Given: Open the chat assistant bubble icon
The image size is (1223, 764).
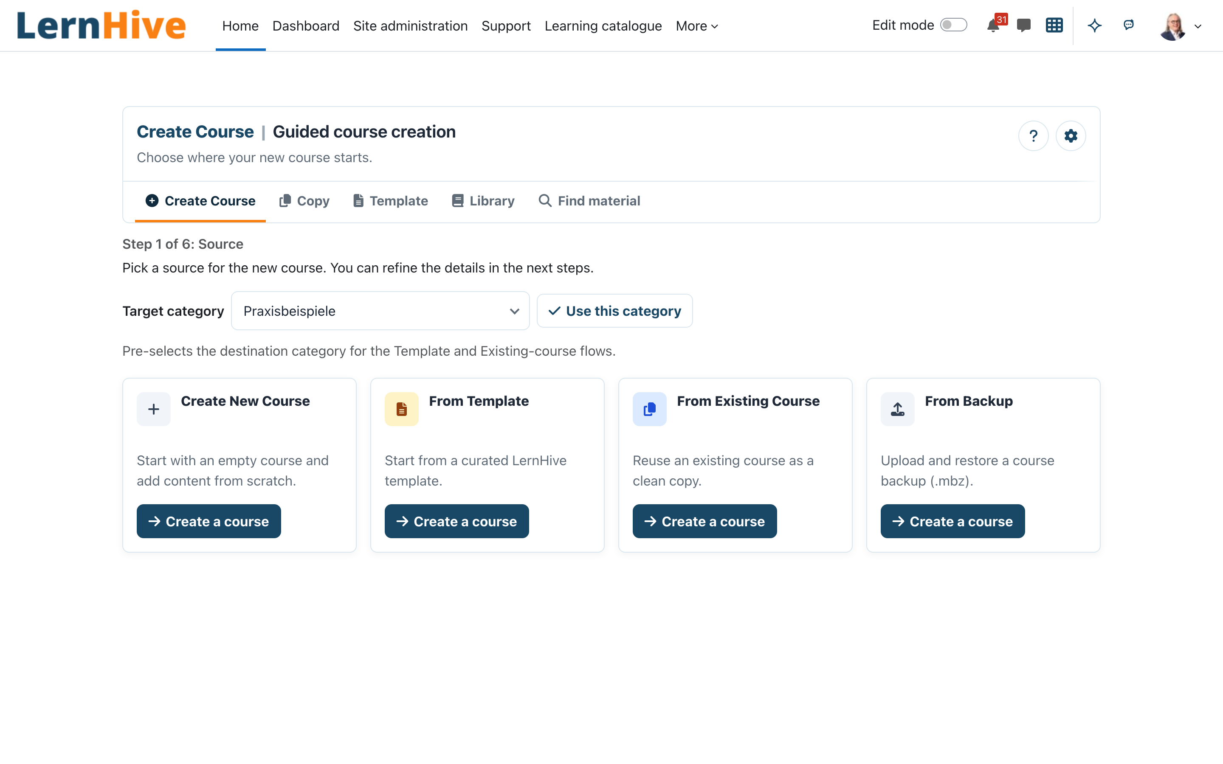Looking at the screenshot, I should [1128, 25].
